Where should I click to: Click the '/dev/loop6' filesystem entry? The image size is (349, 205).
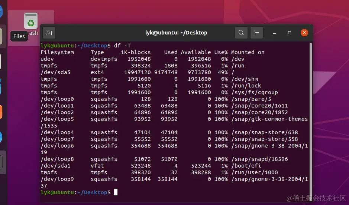(57, 146)
